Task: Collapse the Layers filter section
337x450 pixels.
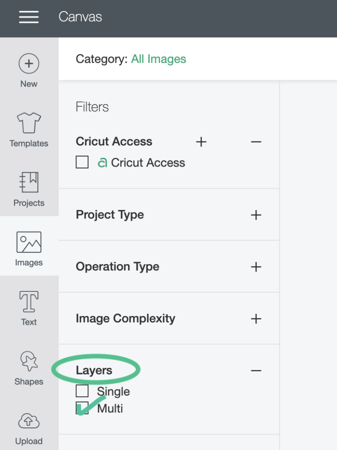Action: [256, 370]
